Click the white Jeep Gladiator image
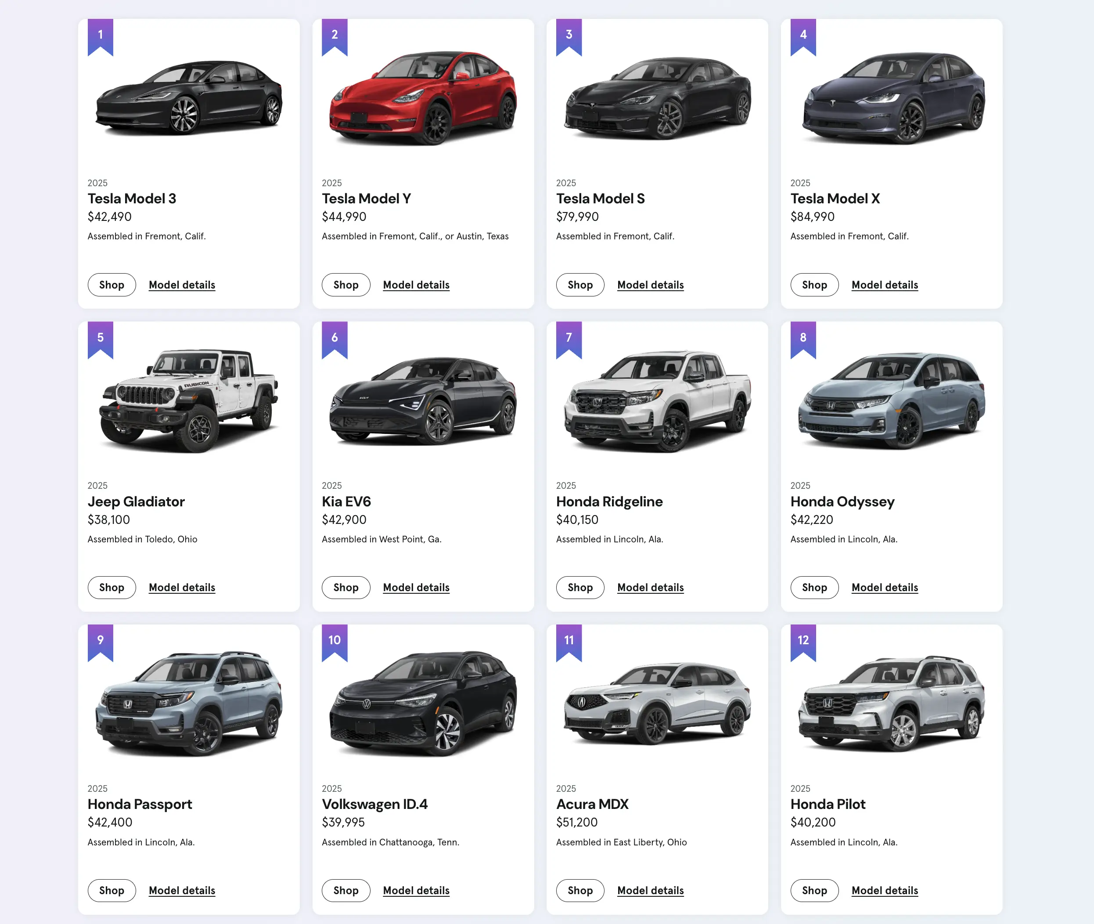 point(188,400)
